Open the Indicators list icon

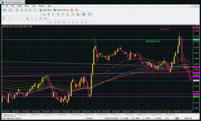(78, 14)
